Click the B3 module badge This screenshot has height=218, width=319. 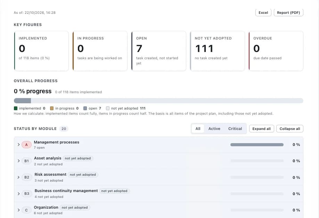click(27, 194)
